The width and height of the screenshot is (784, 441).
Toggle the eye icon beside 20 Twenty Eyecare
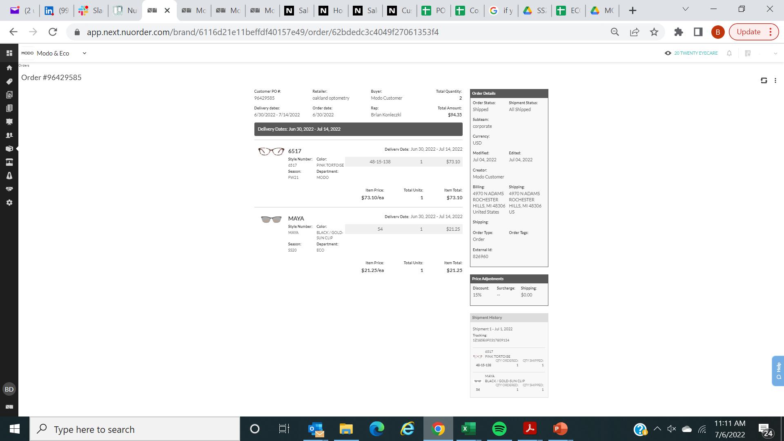click(x=668, y=53)
